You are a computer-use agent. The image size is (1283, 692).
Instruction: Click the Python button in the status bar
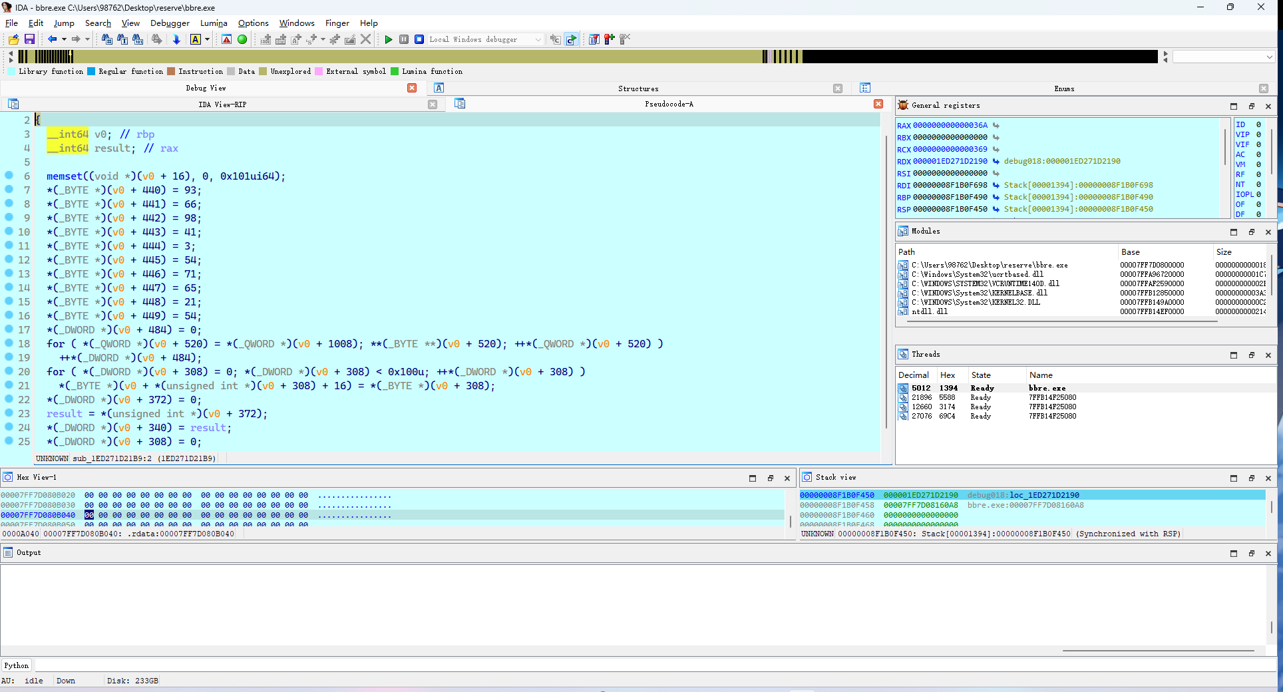click(x=16, y=665)
